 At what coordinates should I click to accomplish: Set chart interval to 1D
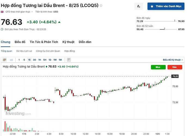50,60
